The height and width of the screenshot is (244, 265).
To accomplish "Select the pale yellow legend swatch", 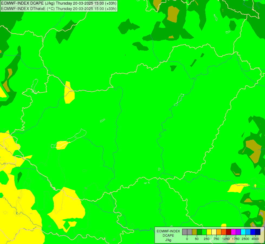I will pos(214,232).
